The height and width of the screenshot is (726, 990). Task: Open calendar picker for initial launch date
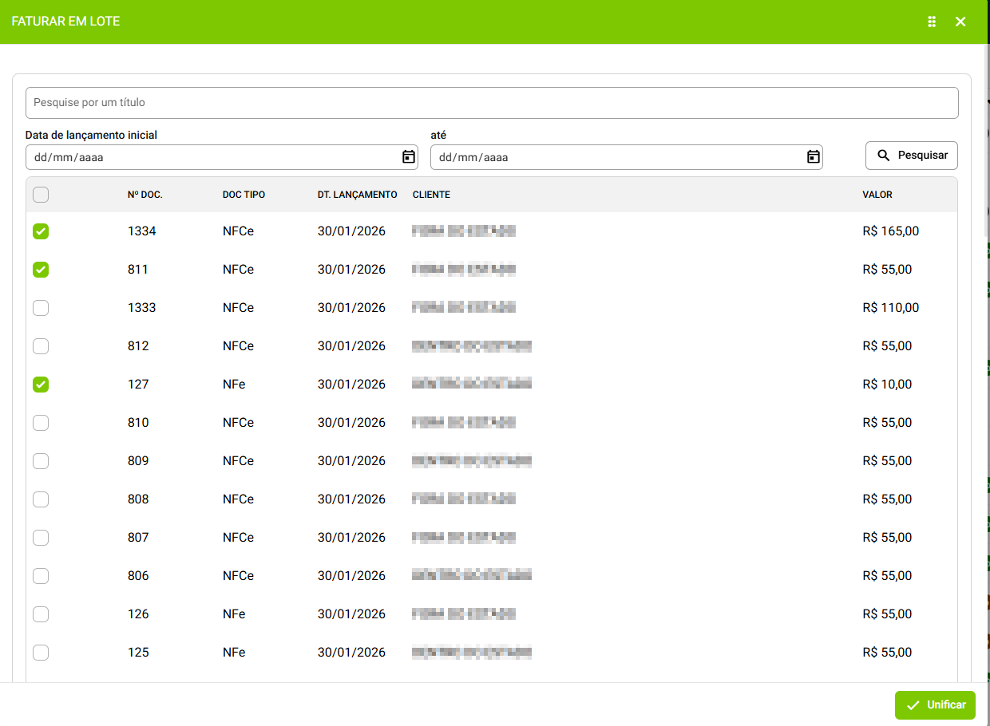pos(409,157)
